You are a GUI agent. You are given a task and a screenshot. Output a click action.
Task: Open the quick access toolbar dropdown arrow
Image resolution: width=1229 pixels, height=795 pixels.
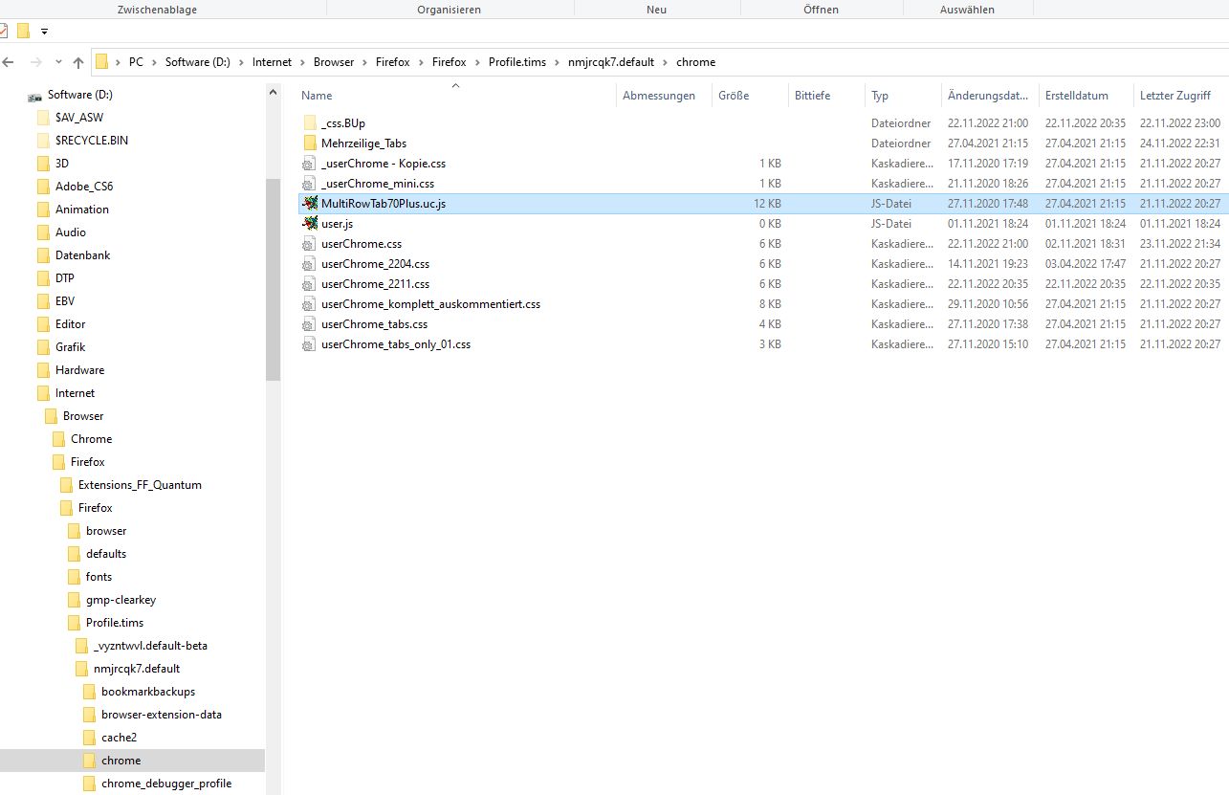(44, 32)
